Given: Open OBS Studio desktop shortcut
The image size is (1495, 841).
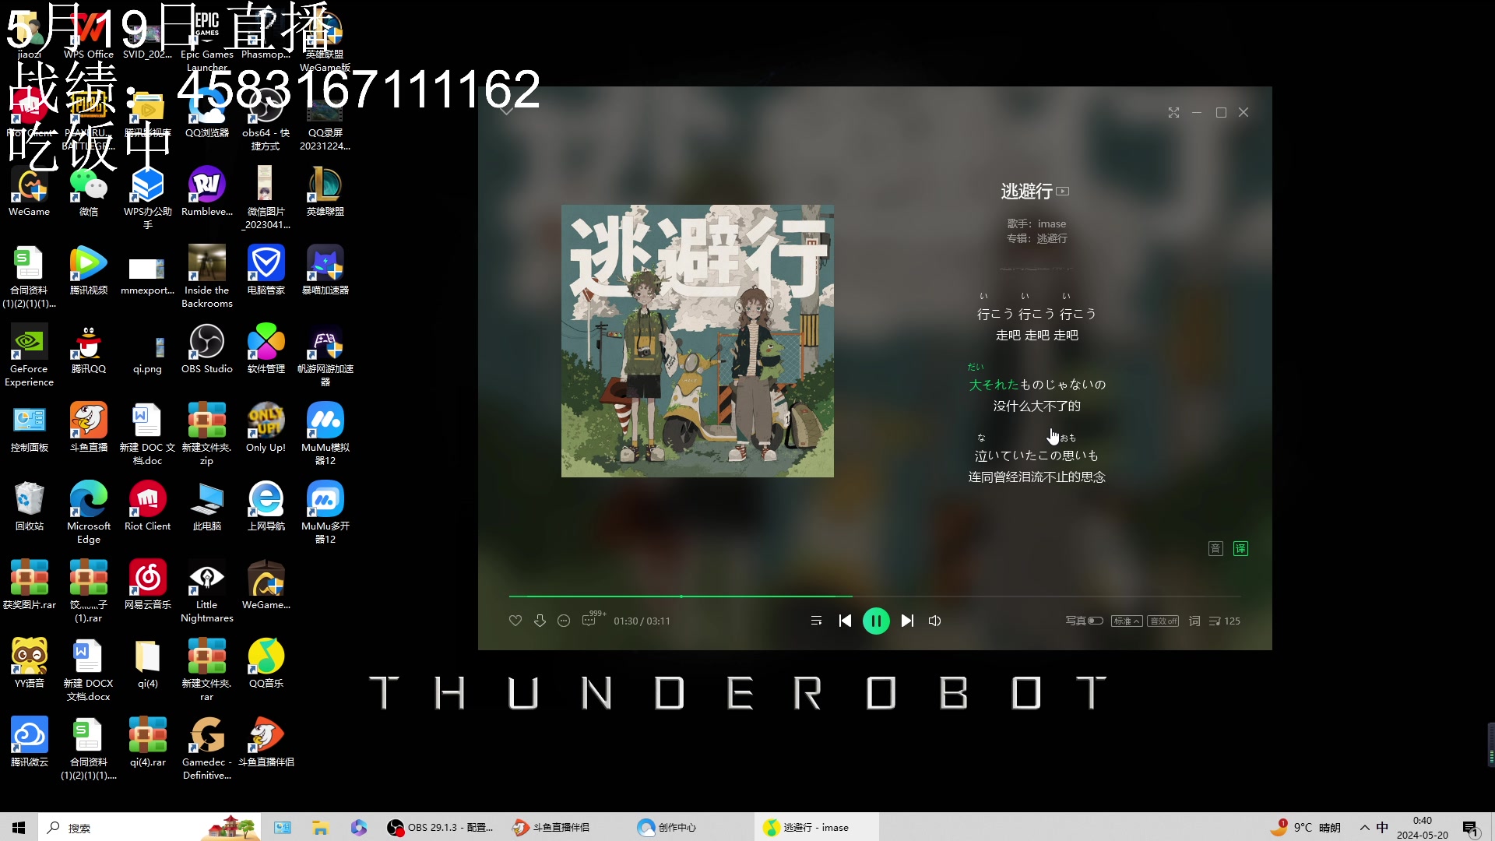Looking at the screenshot, I should coord(207,349).
